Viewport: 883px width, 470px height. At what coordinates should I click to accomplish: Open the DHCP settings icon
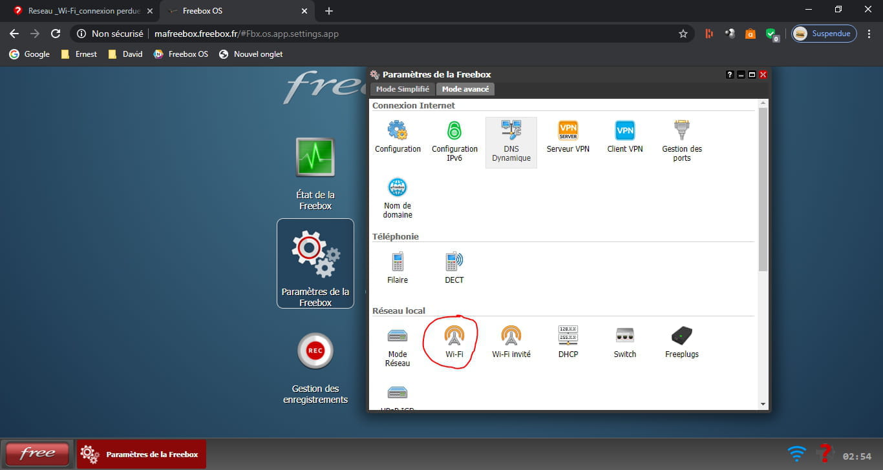pyautogui.click(x=568, y=342)
